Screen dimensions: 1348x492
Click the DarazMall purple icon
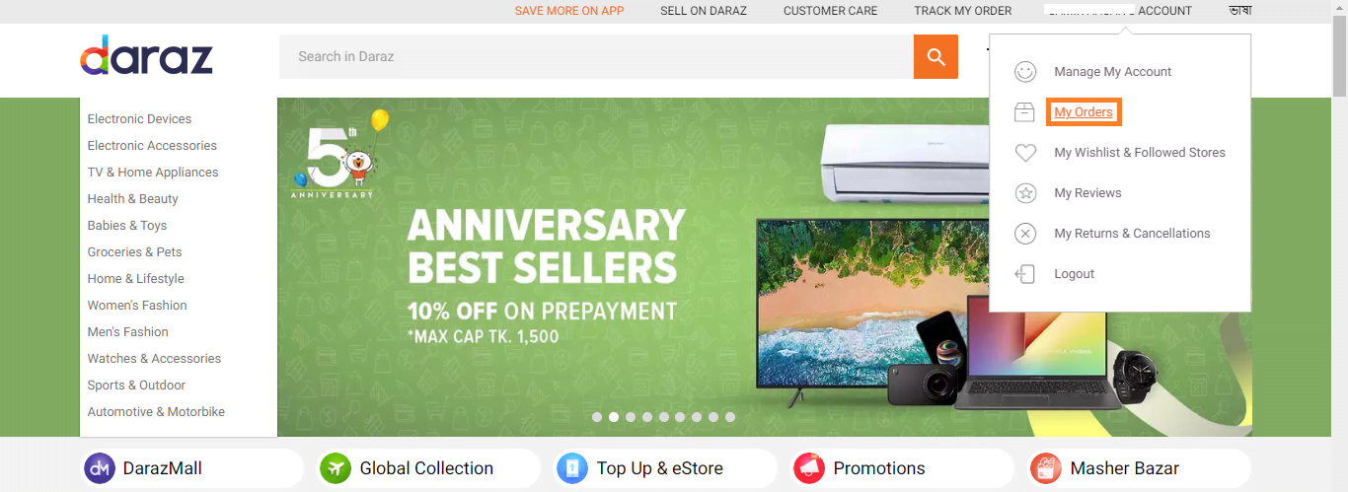100,468
